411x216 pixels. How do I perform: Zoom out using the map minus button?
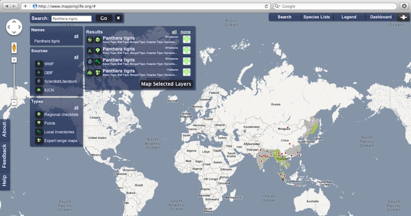[x=14, y=103]
